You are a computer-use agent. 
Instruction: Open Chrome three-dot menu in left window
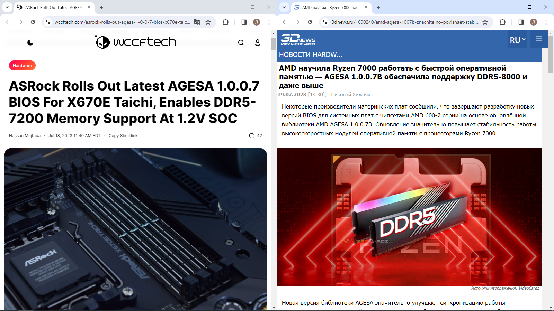(x=269, y=22)
